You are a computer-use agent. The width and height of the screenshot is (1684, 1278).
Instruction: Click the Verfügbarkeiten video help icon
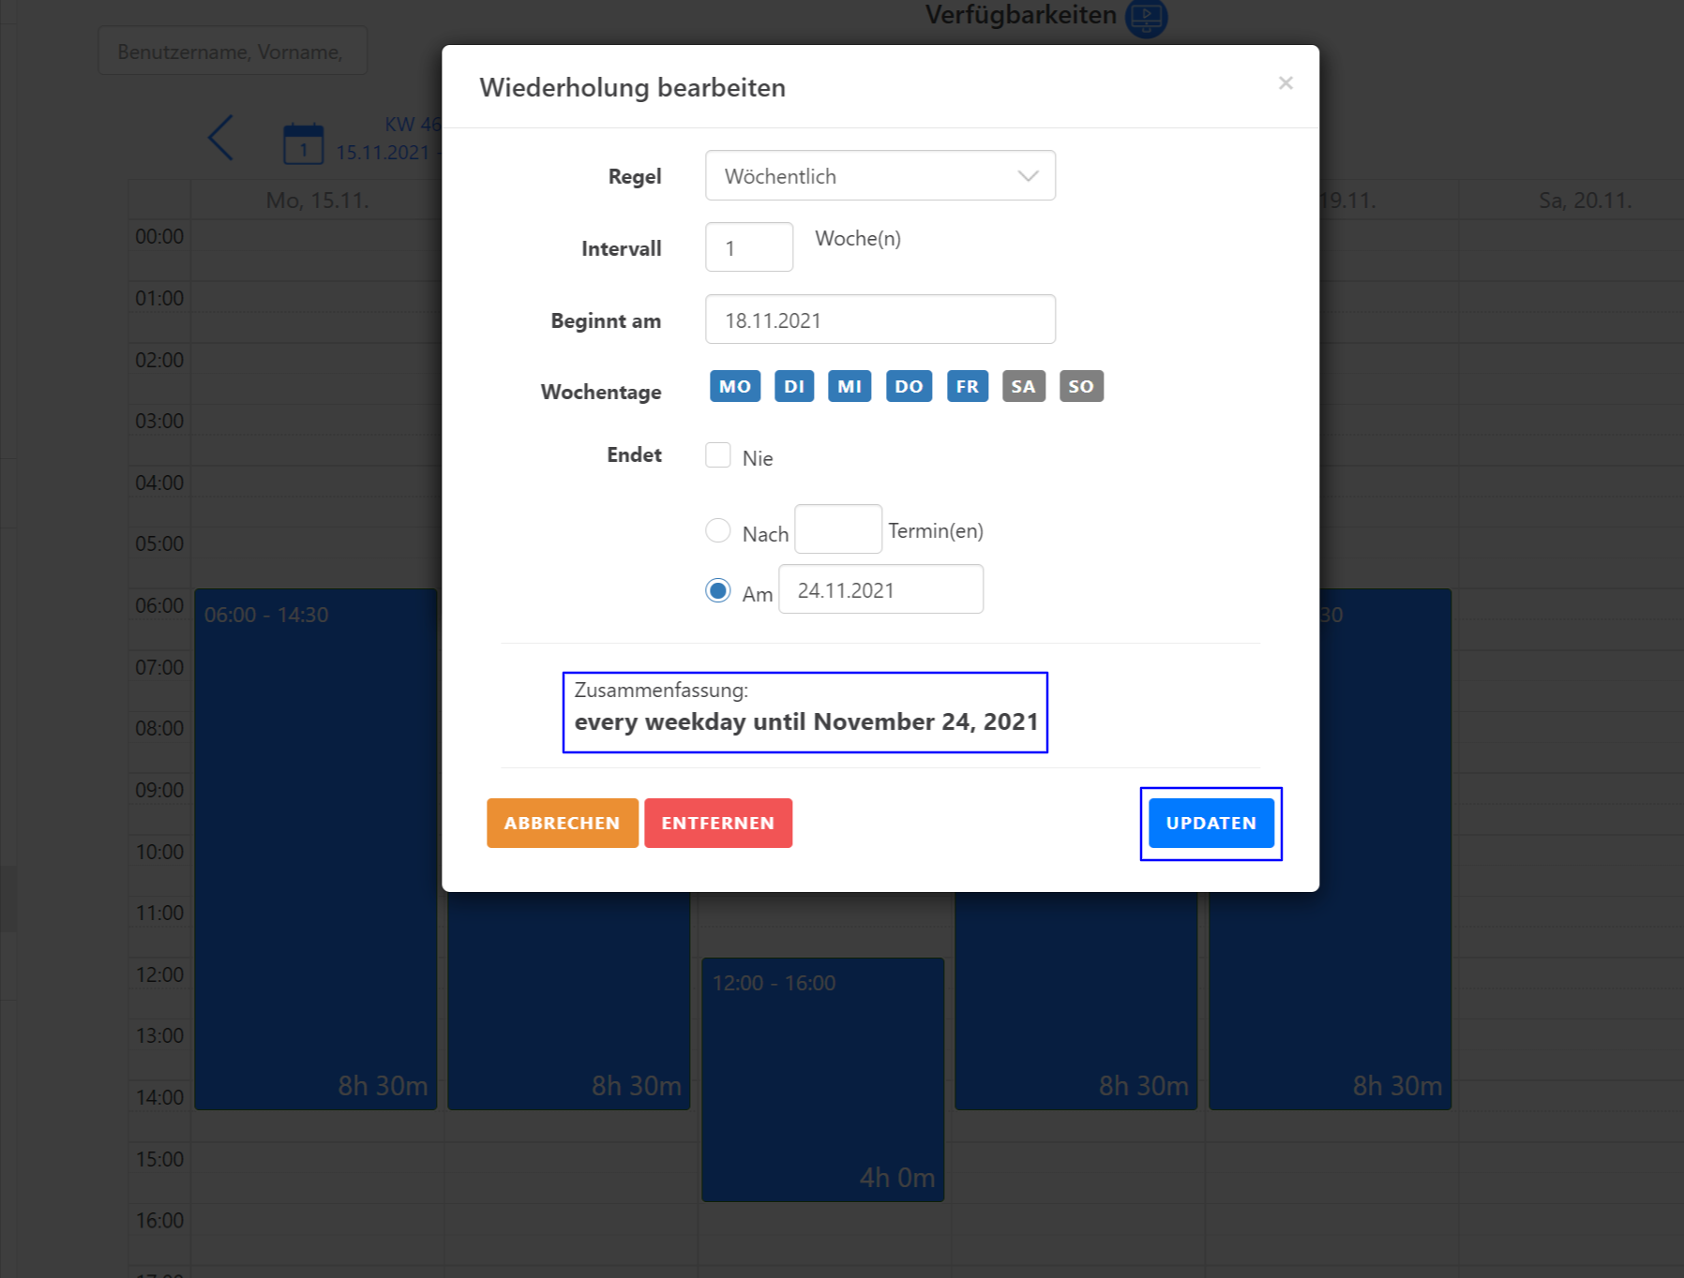1146,17
